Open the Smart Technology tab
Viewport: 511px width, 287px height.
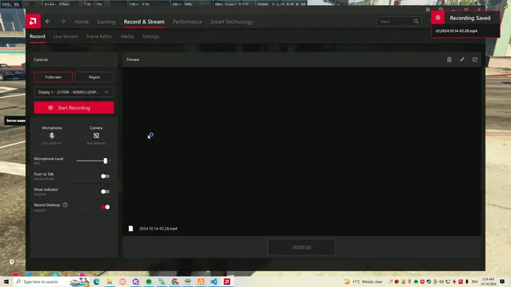[231, 22]
